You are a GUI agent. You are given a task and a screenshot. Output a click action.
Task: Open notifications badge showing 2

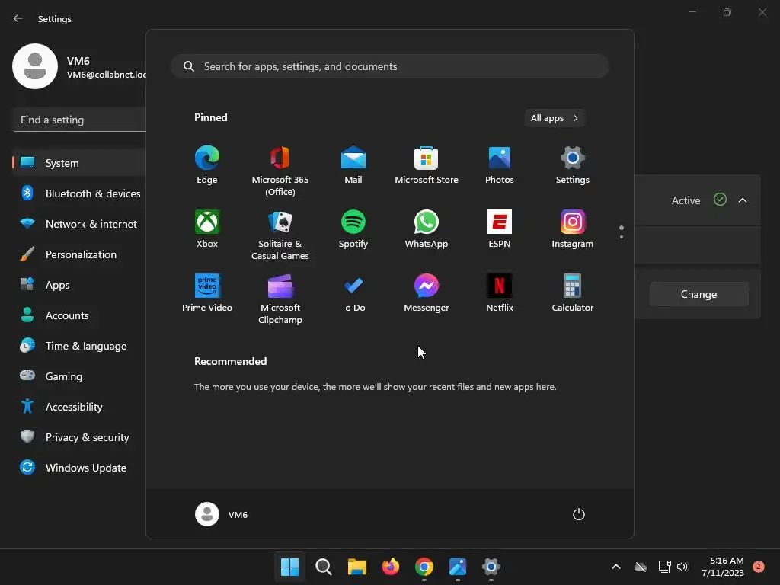pos(758,567)
